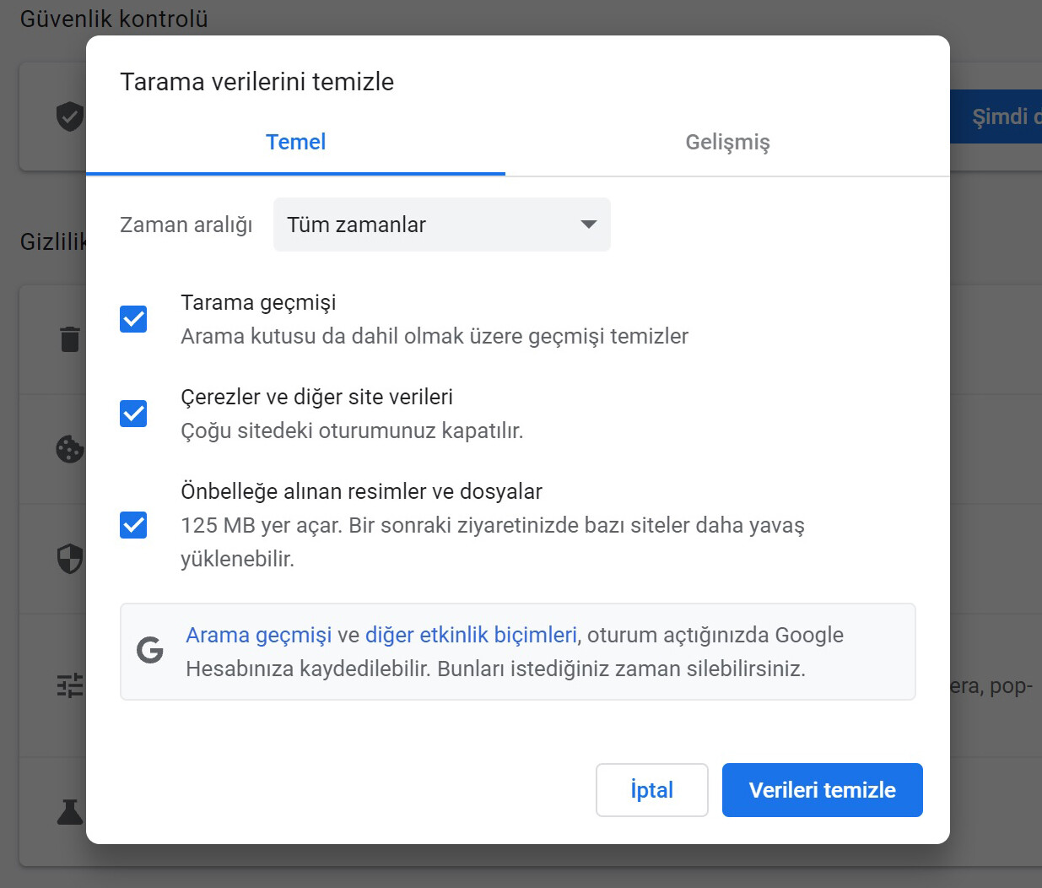The width and height of the screenshot is (1042, 888).
Task: Uncheck Önbelleğe alınan resimler ve dosyalar
Action: tap(132, 525)
